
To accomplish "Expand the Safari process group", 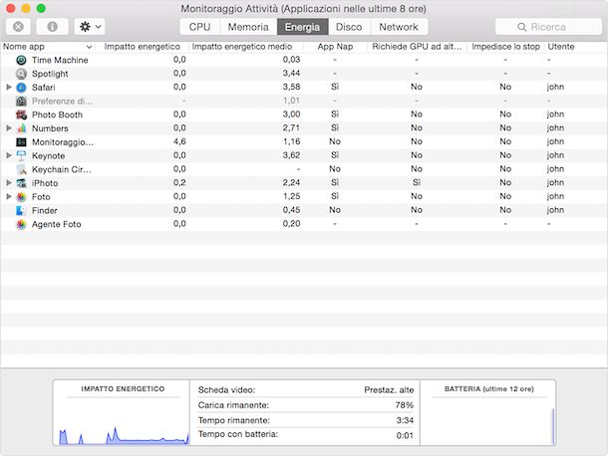I will (x=9, y=88).
